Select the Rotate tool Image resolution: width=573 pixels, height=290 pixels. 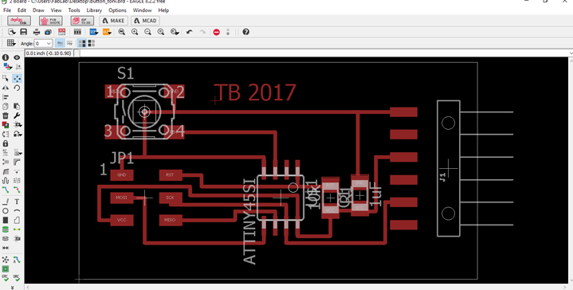[x=17, y=88]
